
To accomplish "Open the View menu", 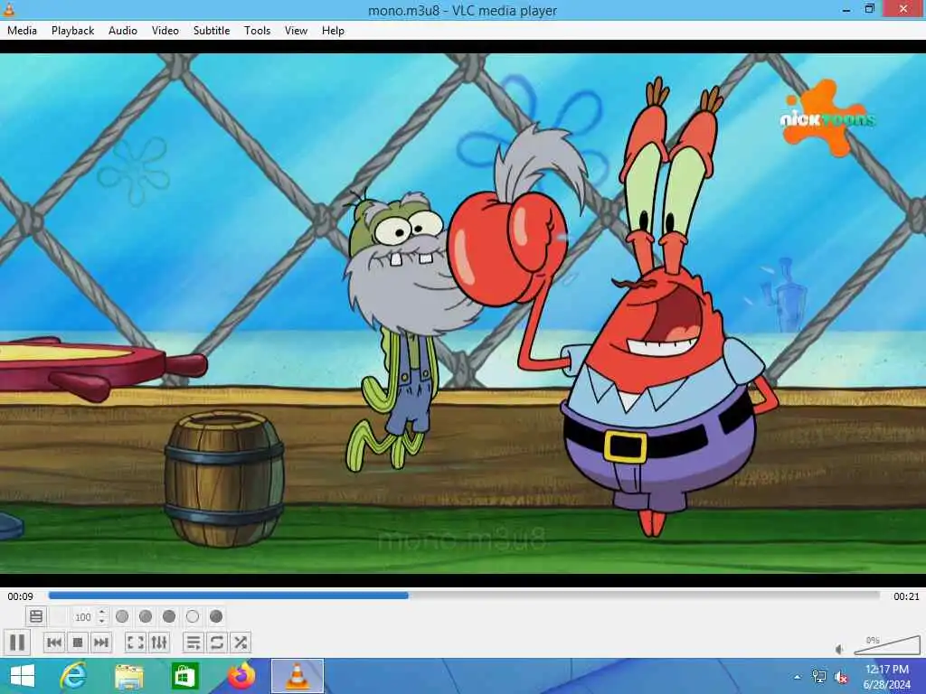I will pos(296,31).
